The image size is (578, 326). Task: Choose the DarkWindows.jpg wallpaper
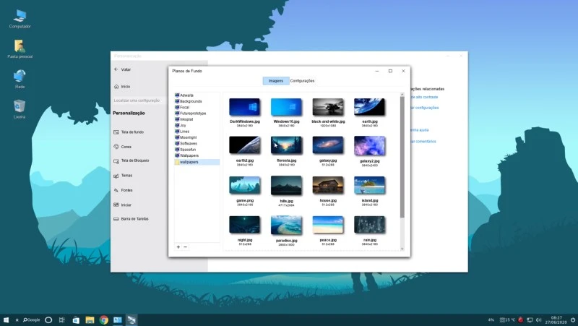tap(245, 112)
